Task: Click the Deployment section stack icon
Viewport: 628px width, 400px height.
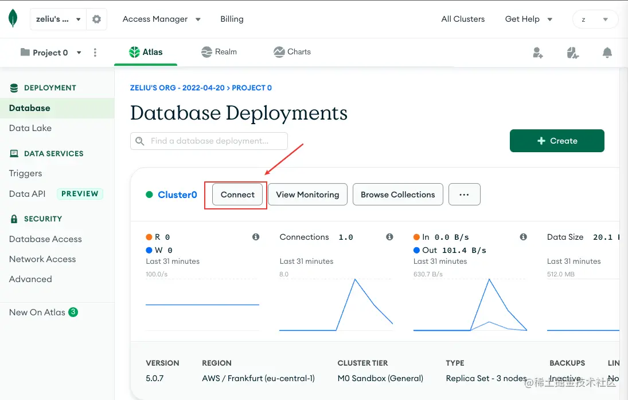Action: click(x=14, y=88)
